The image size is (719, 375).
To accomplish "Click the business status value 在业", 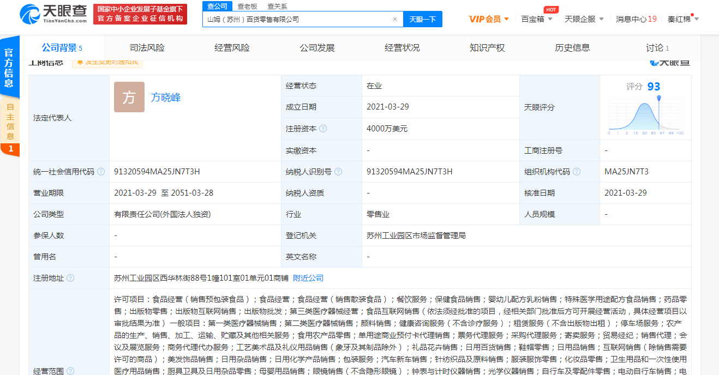I will (x=374, y=86).
